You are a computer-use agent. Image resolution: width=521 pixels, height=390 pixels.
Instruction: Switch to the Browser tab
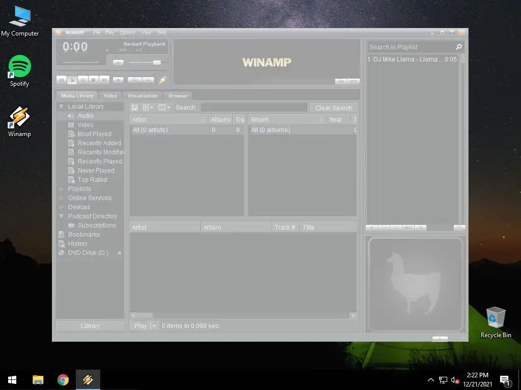pyautogui.click(x=178, y=95)
